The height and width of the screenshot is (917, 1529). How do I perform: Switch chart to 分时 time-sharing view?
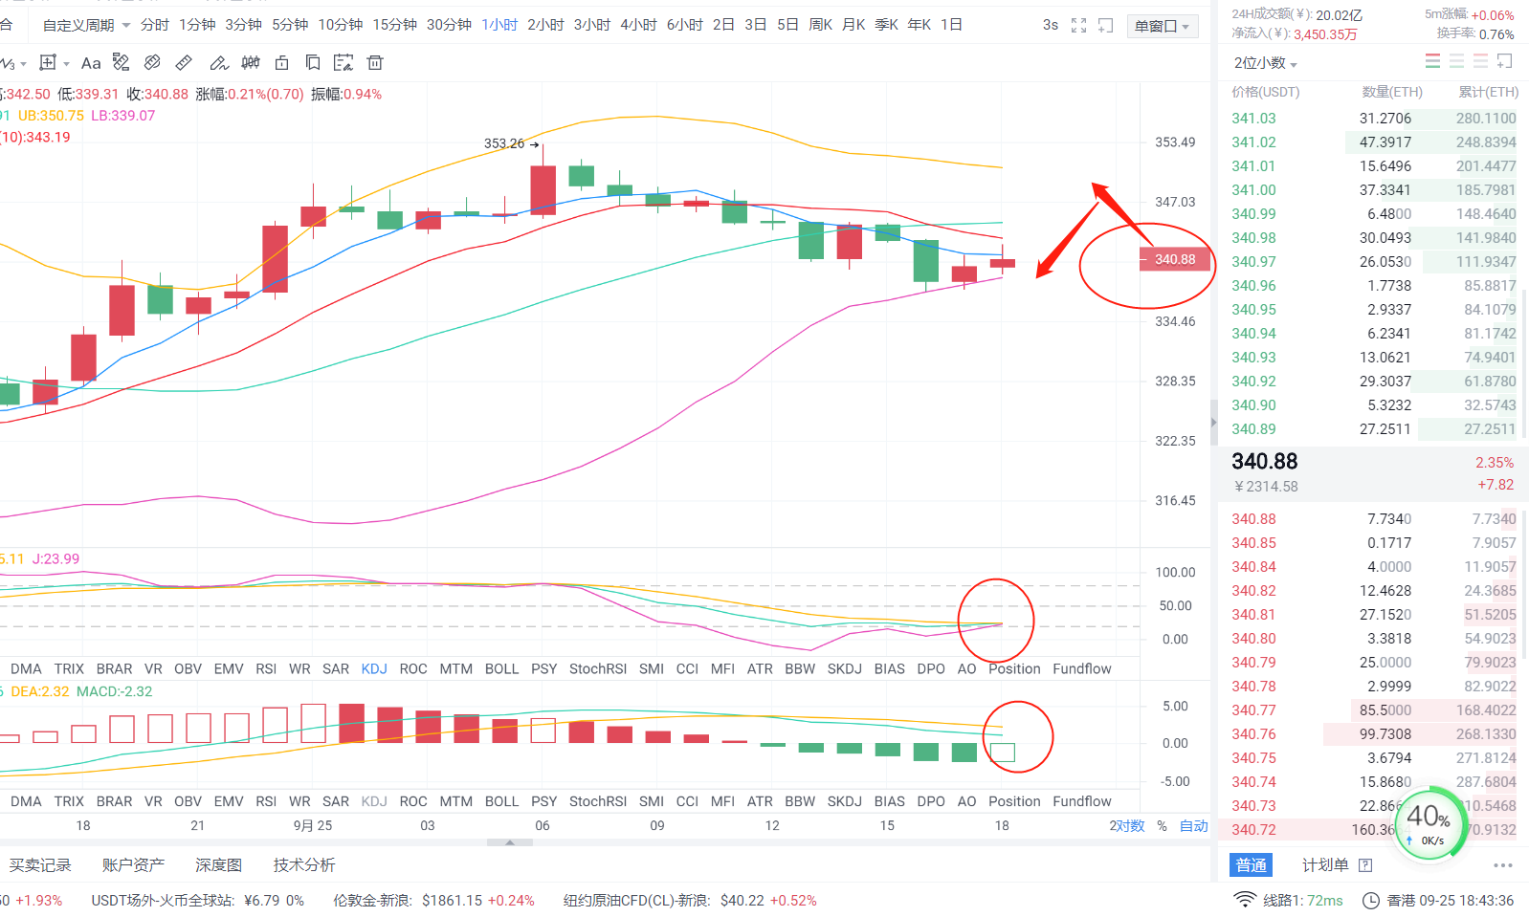coord(155,25)
